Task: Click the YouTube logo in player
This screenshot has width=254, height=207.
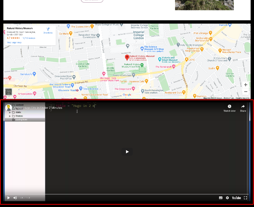Action: (236, 198)
